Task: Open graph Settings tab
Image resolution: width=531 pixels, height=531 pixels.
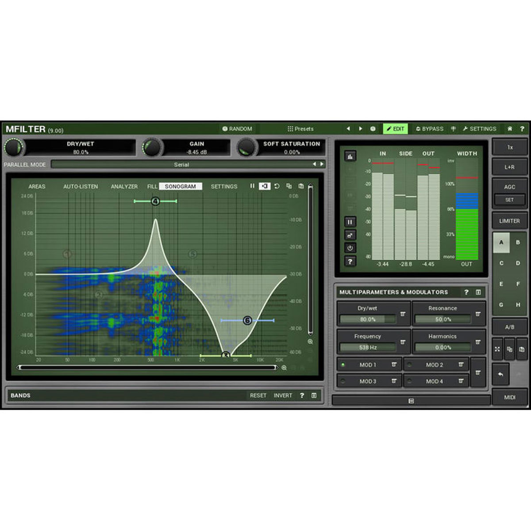Action: tap(224, 186)
